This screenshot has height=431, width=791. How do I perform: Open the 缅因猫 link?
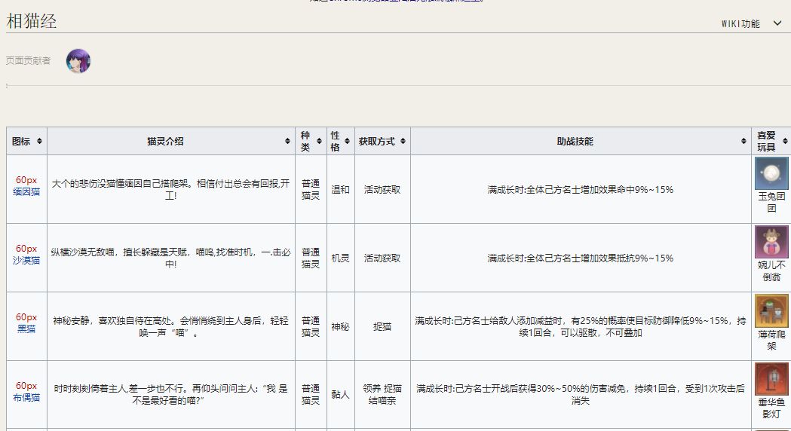26,192
